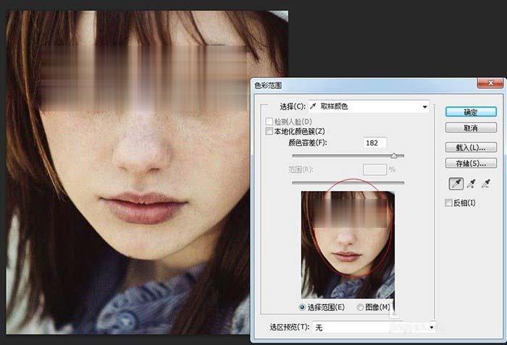Confirm with the 确定 button
Image resolution: width=507 pixels, height=345 pixels.
tap(471, 112)
